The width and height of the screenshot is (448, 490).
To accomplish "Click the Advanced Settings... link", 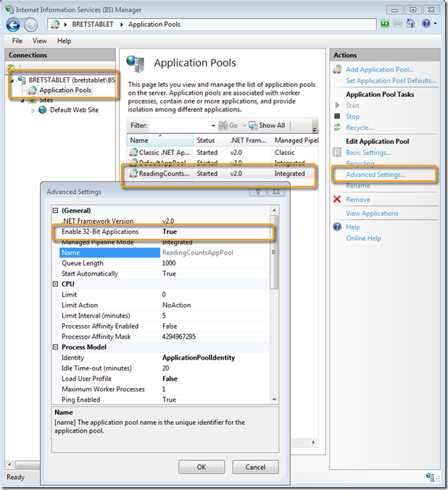I will pos(376,174).
